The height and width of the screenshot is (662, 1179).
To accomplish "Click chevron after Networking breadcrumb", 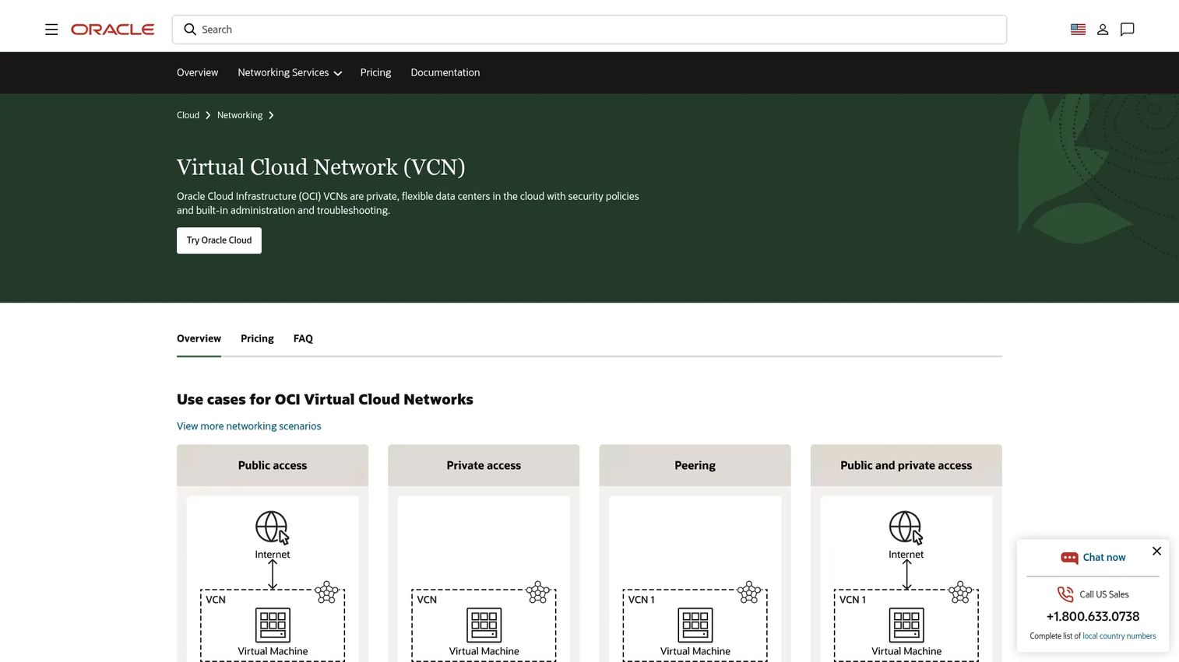I will click(x=271, y=115).
